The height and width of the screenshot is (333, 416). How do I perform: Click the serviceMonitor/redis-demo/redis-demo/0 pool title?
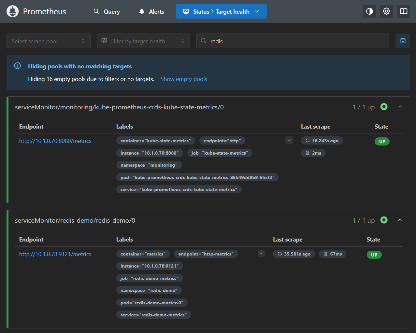click(x=75, y=220)
